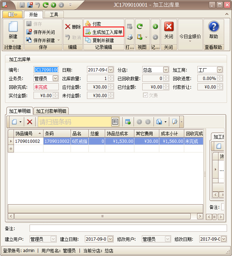The image size is (232, 256).
Task: Click the 帮助 help question mark icon
Action: point(213,27)
